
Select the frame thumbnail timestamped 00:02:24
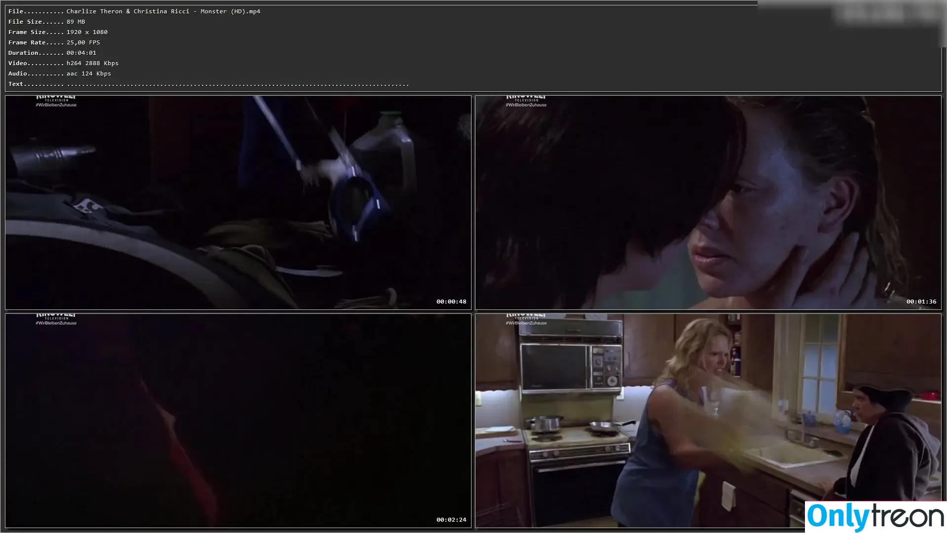pos(238,421)
